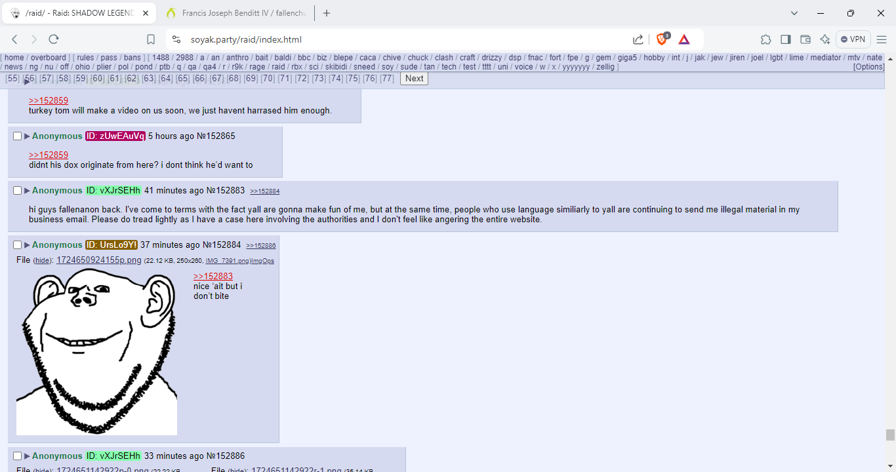Open Brave Rewards triangle icon
Screen dimensions: 896x472
[x=684, y=39]
